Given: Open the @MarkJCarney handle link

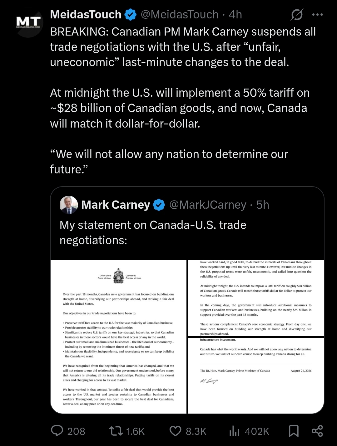Looking at the screenshot, I should point(208,205).
